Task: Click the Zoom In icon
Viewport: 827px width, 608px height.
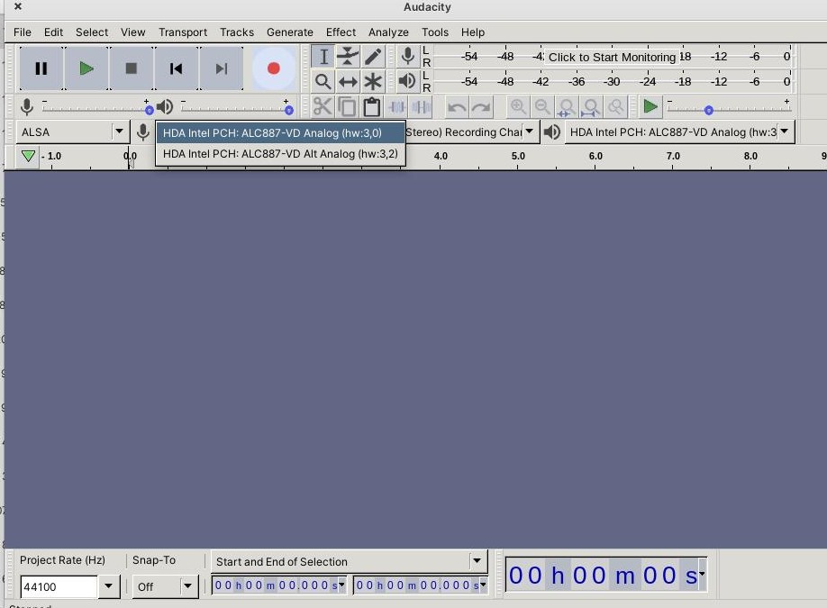Action: coord(518,107)
